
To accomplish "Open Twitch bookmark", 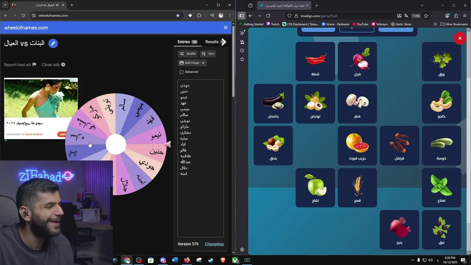I will 273,24.
